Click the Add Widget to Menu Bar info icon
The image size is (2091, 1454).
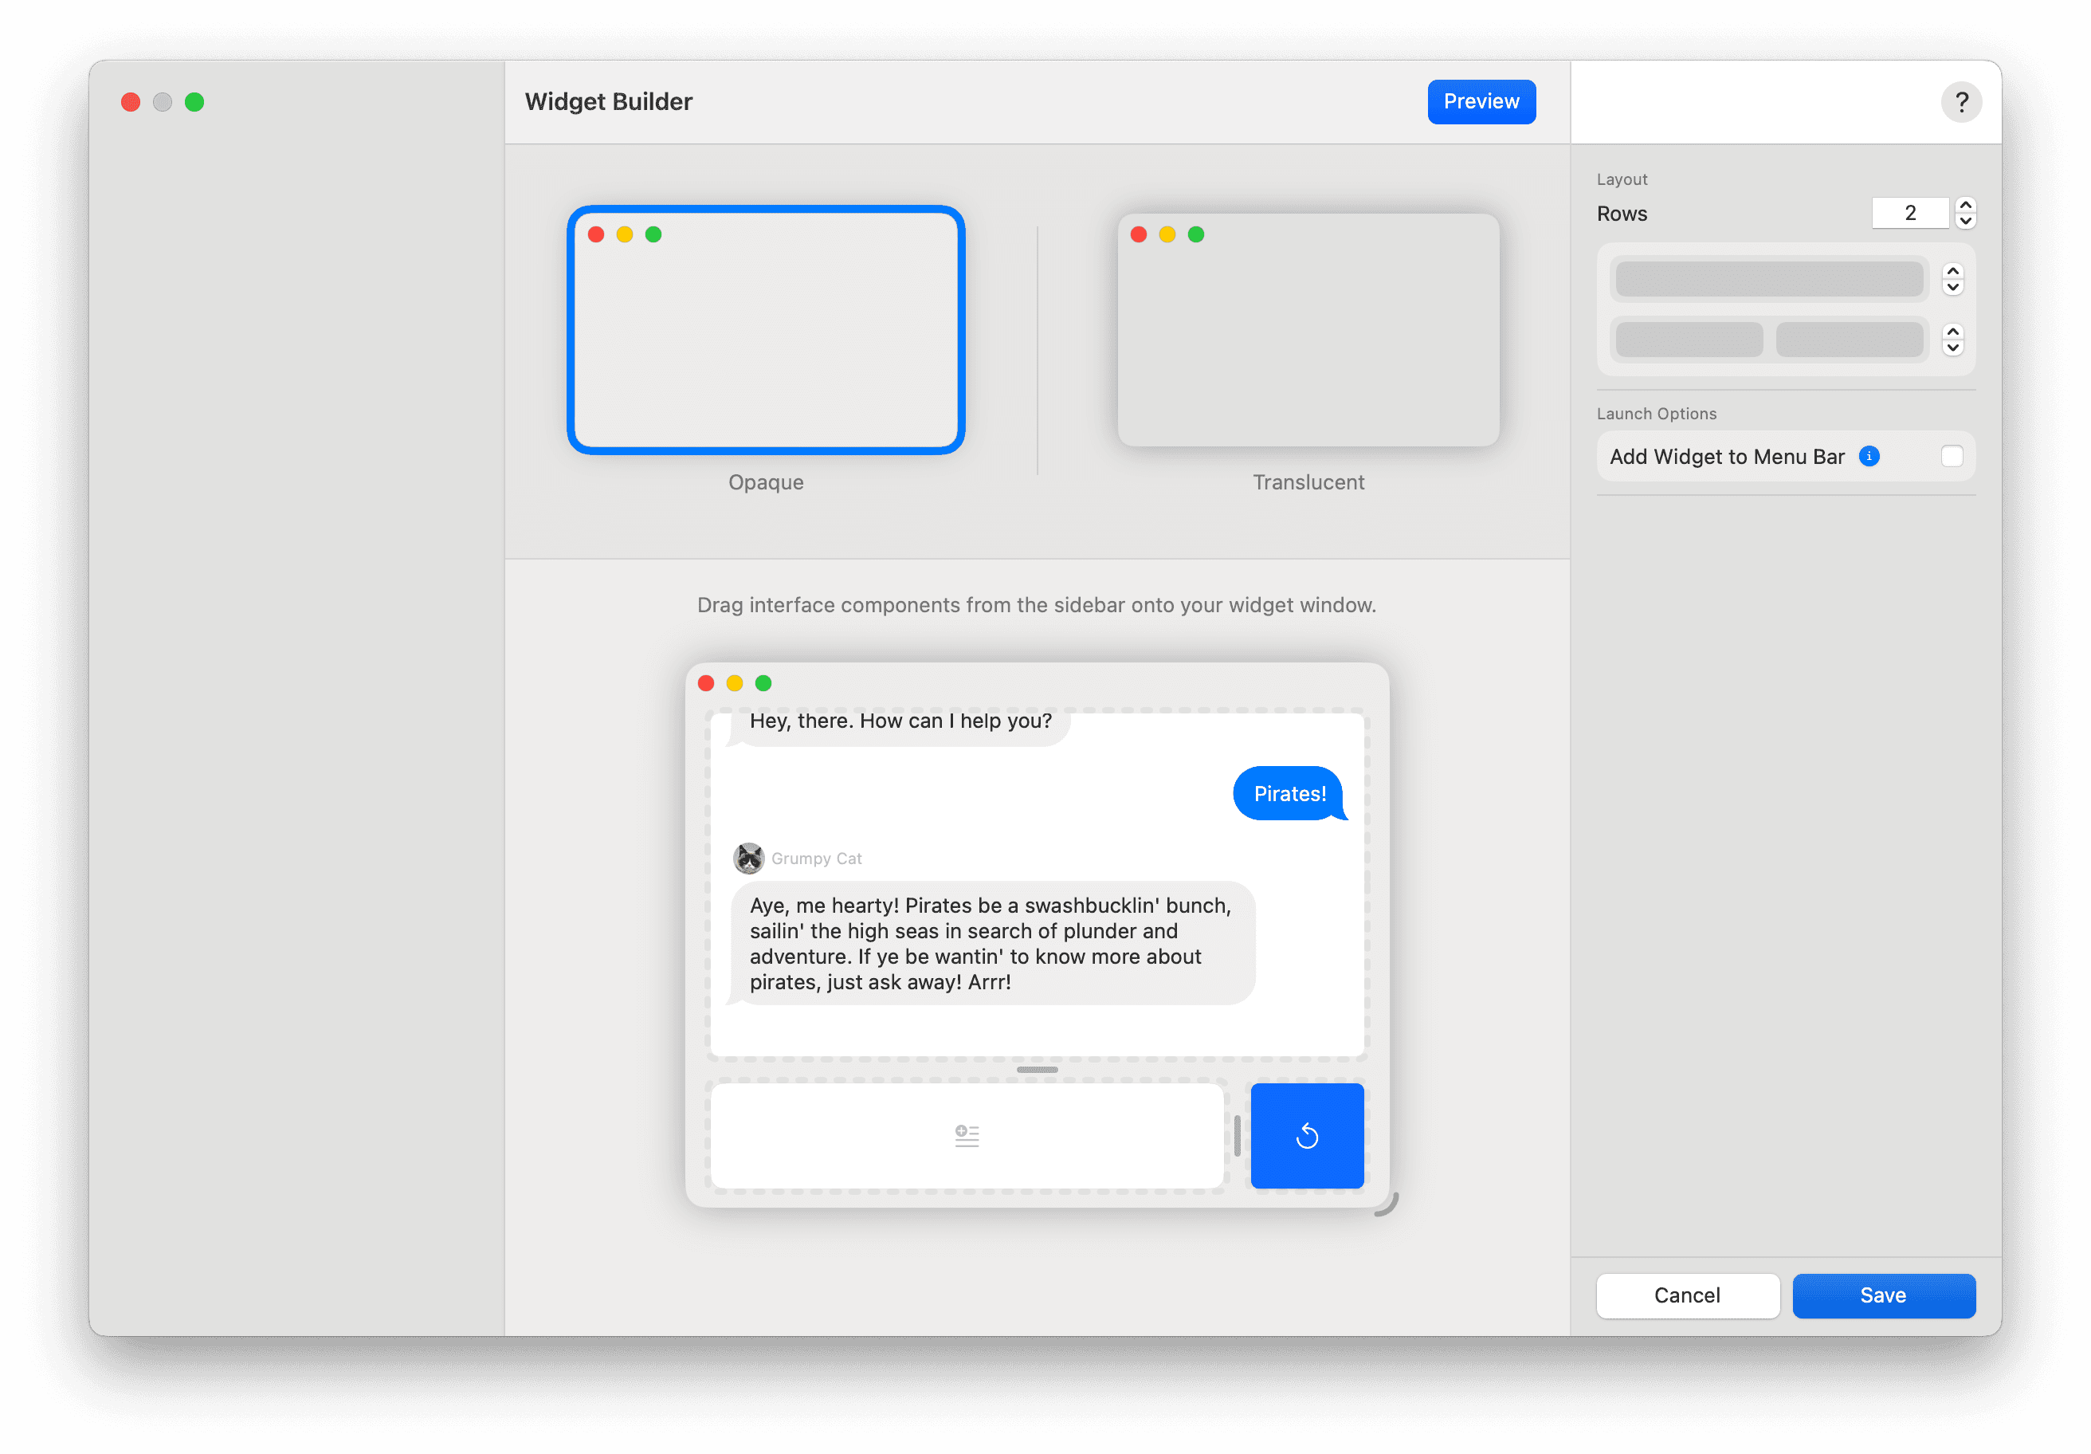(x=1870, y=458)
